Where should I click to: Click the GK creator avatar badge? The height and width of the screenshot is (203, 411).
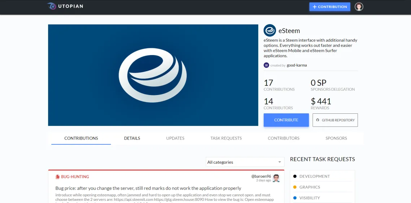click(x=266, y=65)
